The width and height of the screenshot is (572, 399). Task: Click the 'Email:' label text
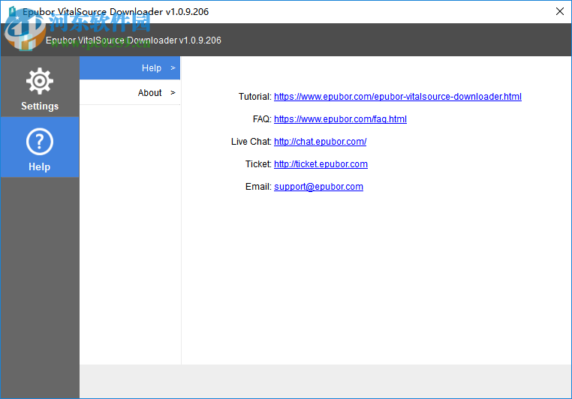[x=258, y=187]
